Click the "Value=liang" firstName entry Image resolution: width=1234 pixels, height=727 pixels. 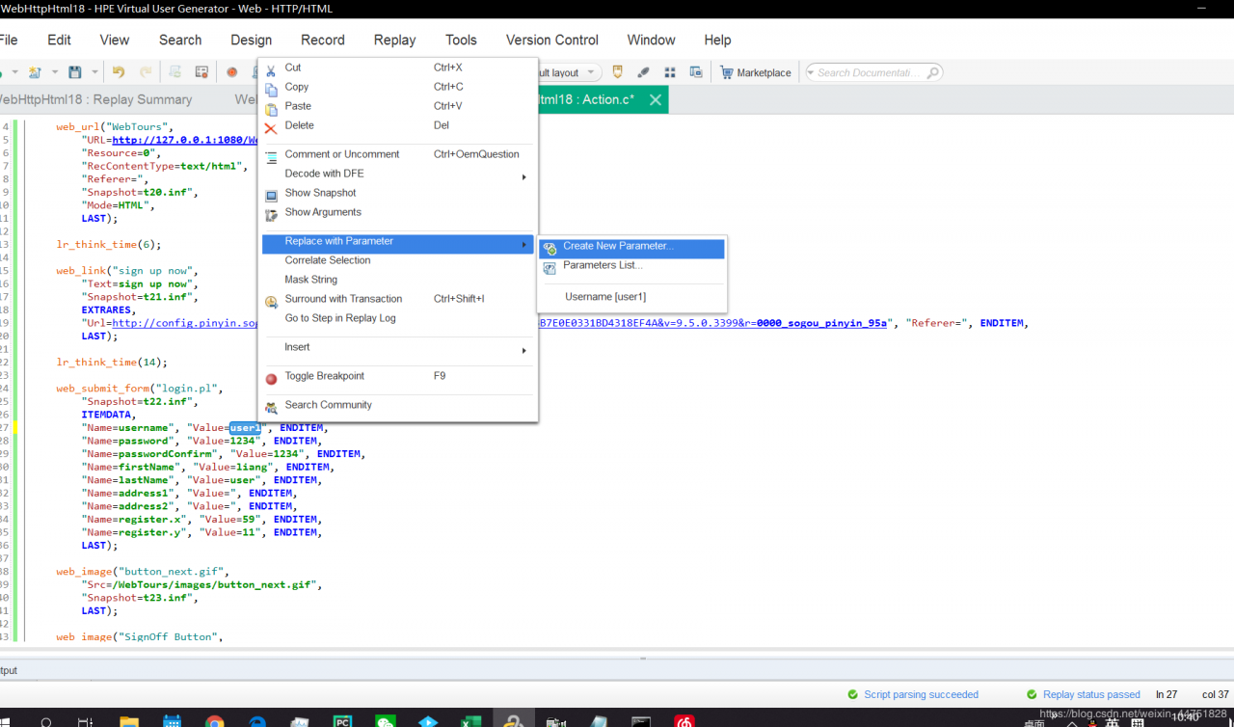click(x=234, y=467)
